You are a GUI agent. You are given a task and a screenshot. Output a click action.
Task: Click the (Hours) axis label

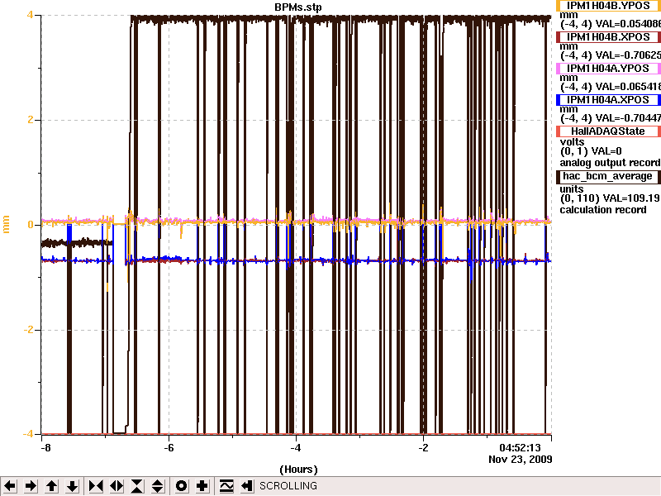[298, 470]
